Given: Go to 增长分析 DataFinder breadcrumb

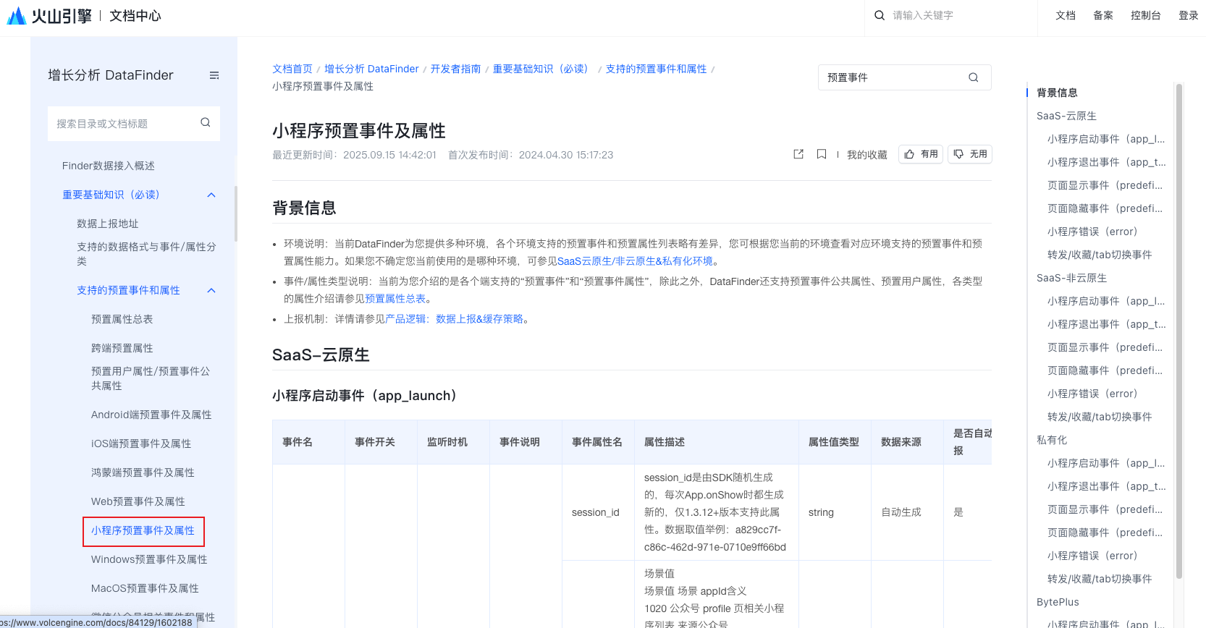Looking at the screenshot, I should pyautogui.click(x=371, y=69).
